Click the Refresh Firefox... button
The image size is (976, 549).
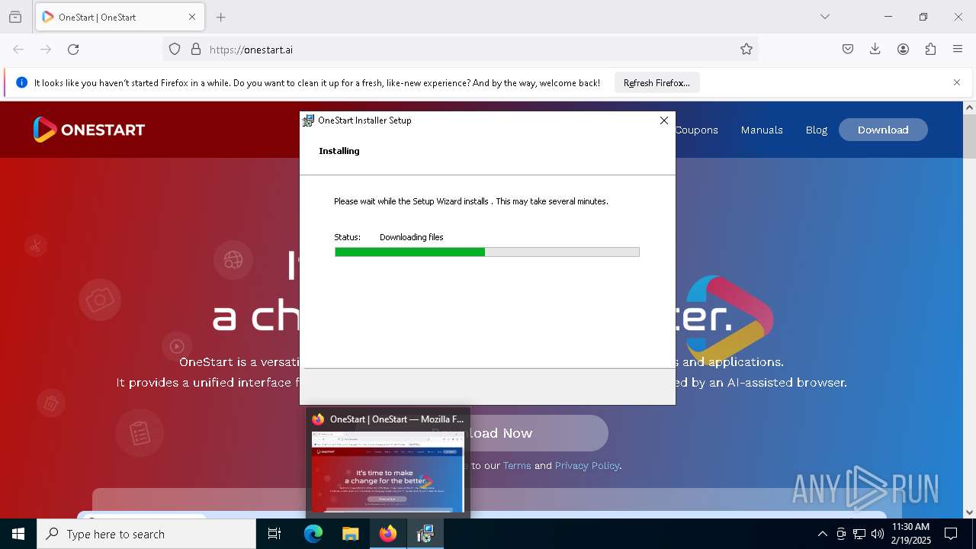click(x=657, y=83)
